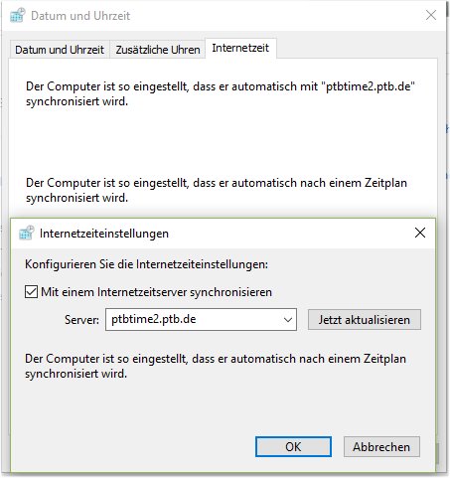This screenshot has width=450, height=478.
Task: Click the Jetzt aktualisieren button
Action: click(x=365, y=320)
